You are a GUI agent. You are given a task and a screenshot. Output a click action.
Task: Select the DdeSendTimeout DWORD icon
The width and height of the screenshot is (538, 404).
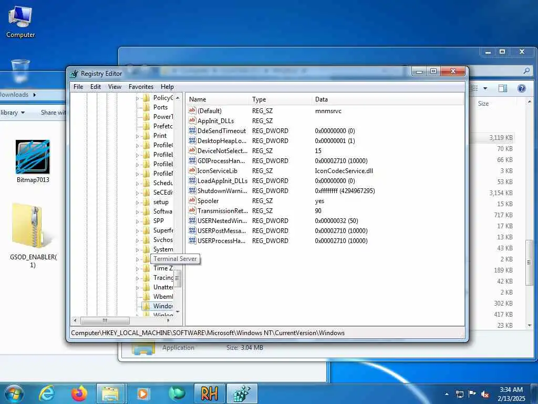pyautogui.click(x=192, y=130)
